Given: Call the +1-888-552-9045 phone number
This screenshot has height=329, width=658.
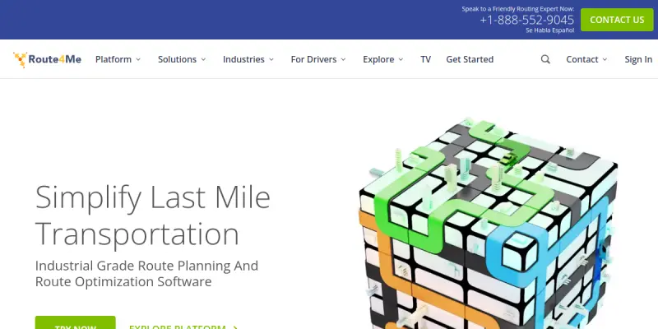Looking at the screenshot, I should point(526,20).
